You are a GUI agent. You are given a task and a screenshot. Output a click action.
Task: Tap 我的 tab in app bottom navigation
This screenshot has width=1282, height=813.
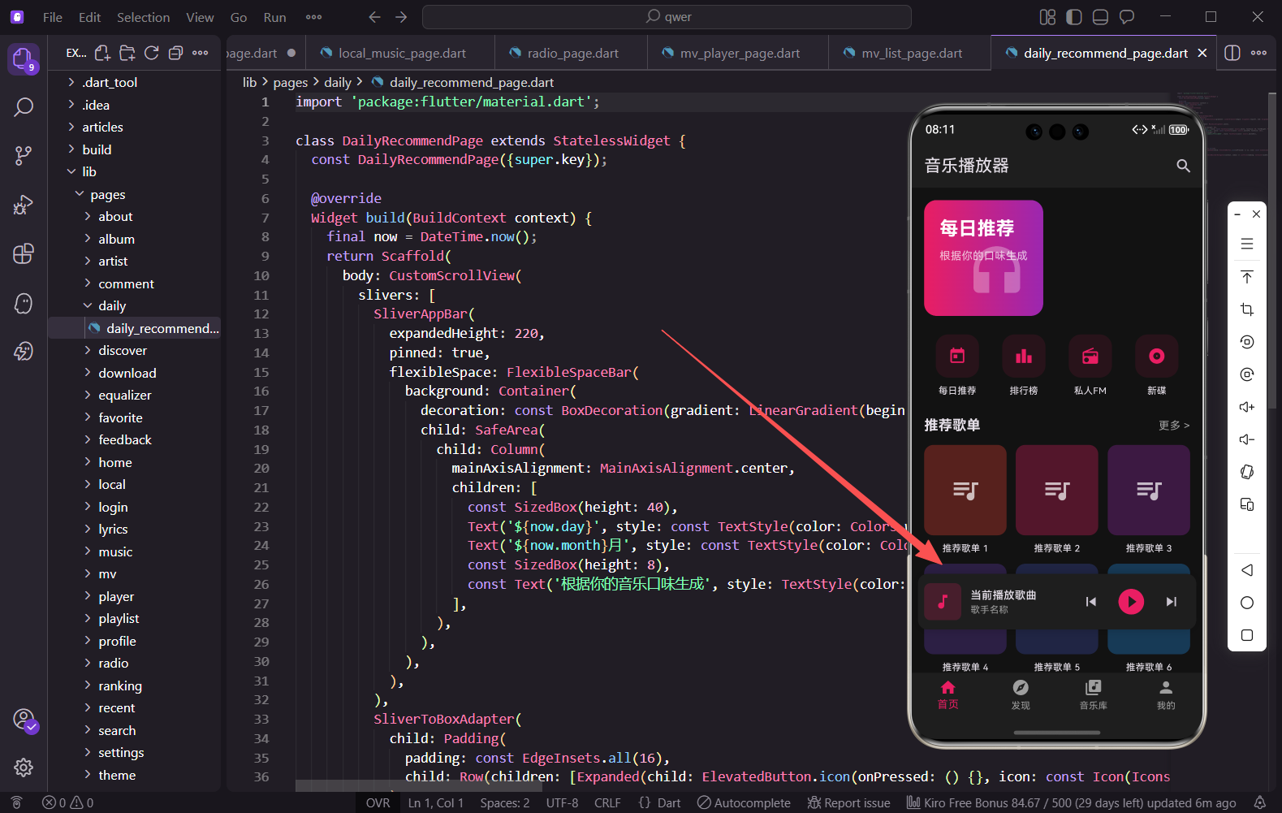(x=1166, y=695)
